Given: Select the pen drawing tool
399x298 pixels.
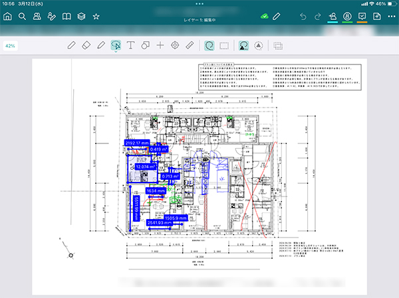Looking at the screenshot, I should coord(72,45).
